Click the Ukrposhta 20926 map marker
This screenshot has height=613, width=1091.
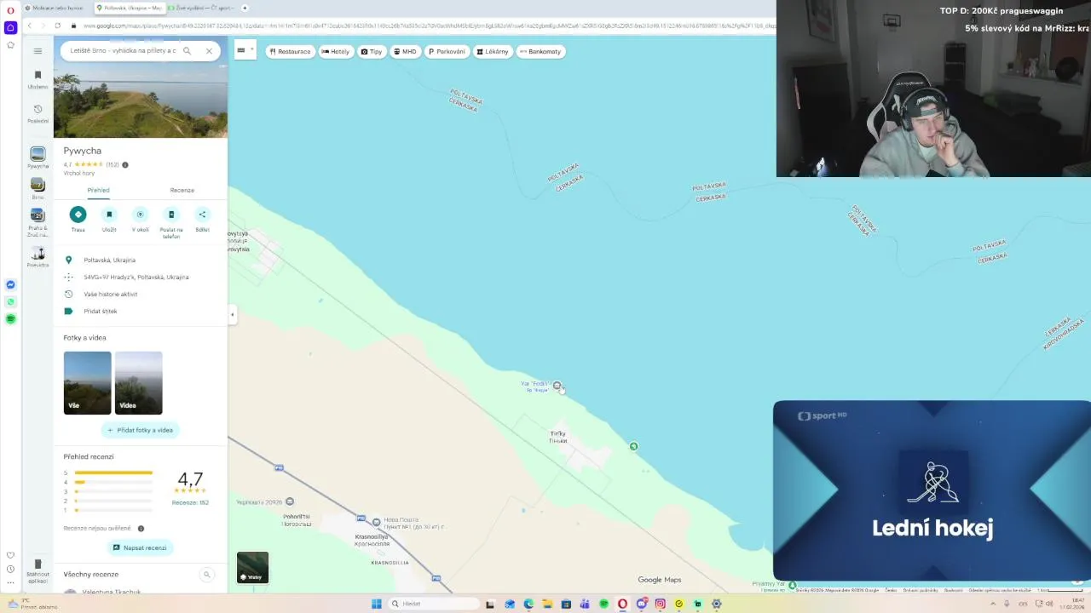coord(290,501)
